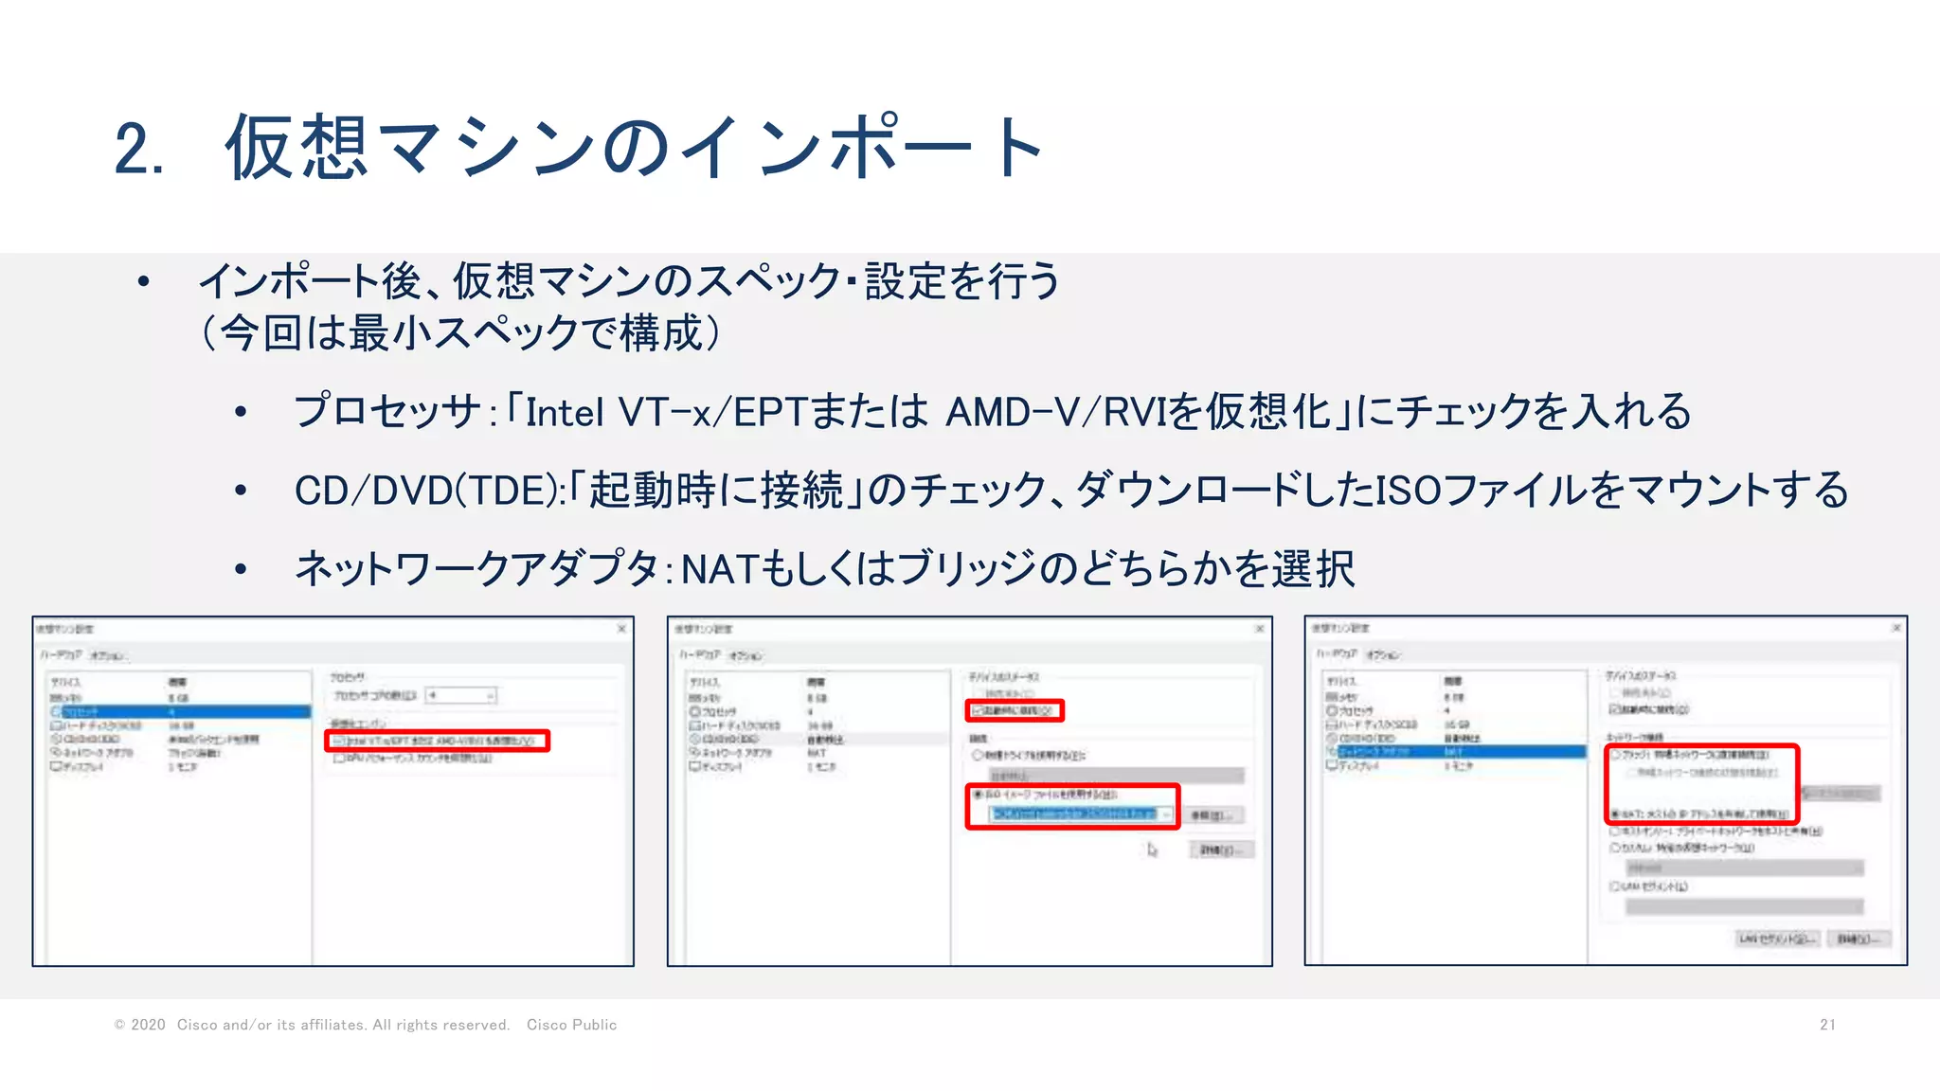
Task: Check Intel VT-x/EPT or AMD-V/RVI virtualization box
Action: 339,742
